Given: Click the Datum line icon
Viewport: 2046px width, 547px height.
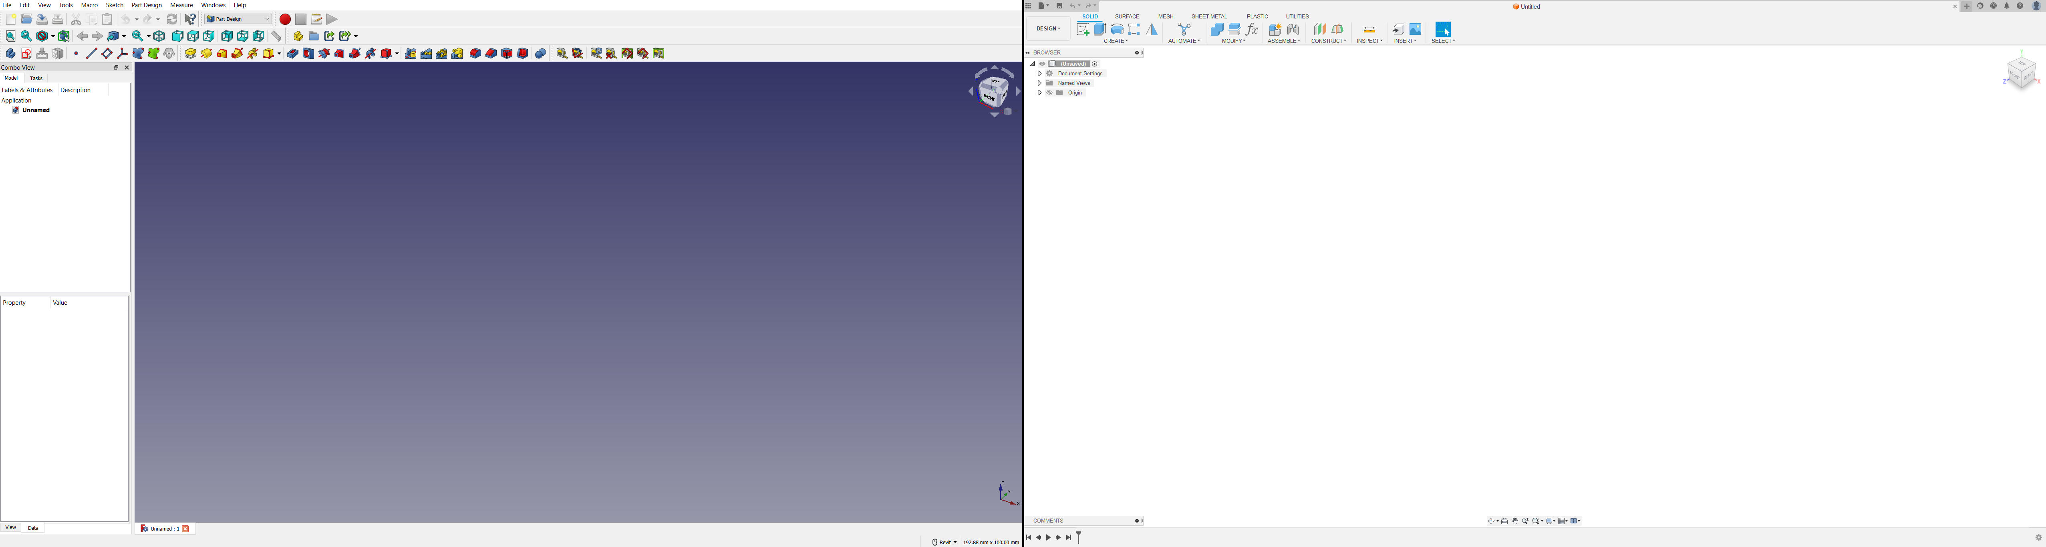Looking at the screenshot, I should coord(91,53).
